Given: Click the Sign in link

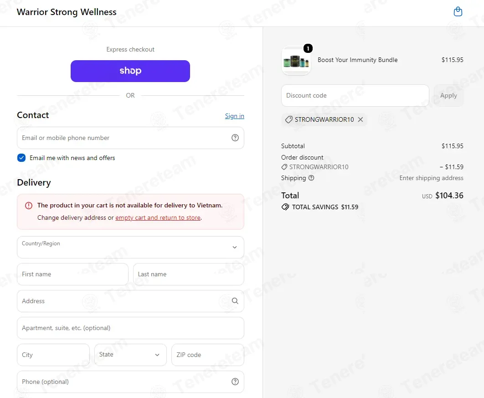Looking at the screenshot, I should (x=234, y=116).
